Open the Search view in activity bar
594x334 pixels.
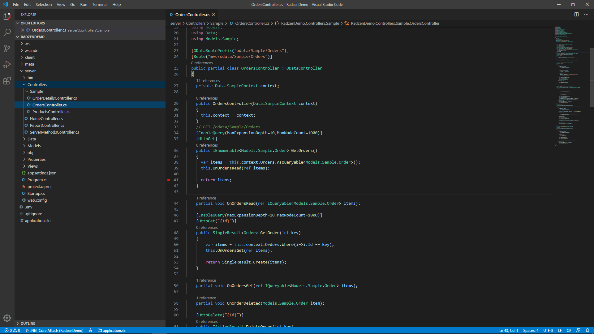click(7, 32)
